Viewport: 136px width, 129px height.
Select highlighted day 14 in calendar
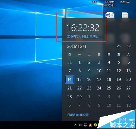pyautogui.click(x=70, y=79)
